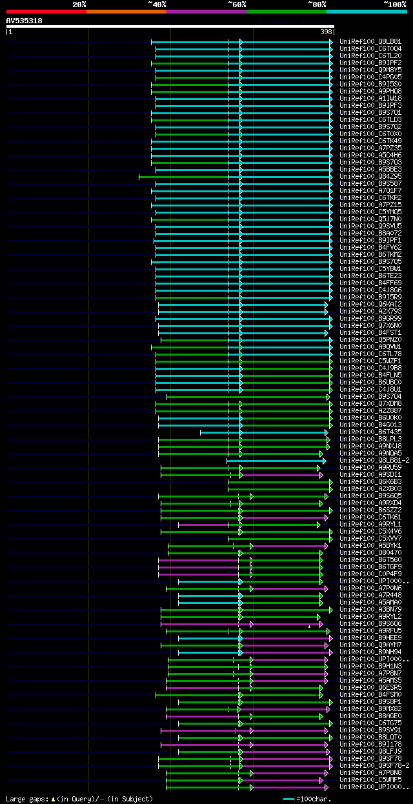Viewport: 413px width, 804px height.
Task: Open hit UniRef100_B9S587
Action: coord(370,183)
